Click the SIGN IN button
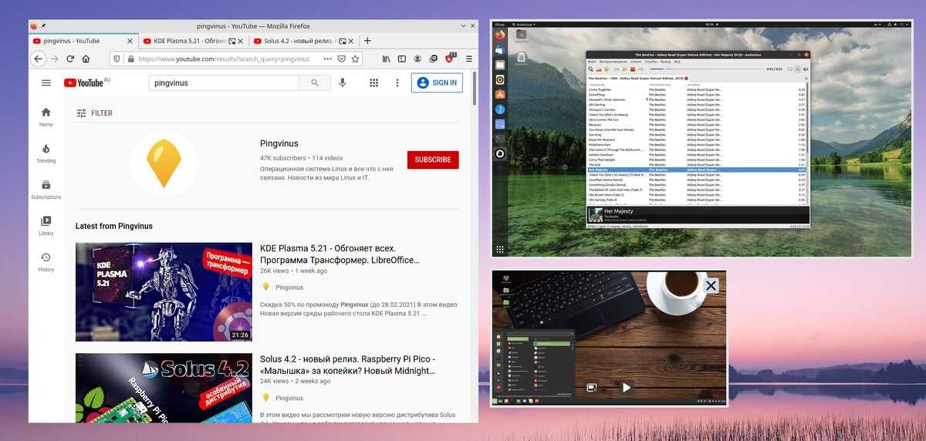Screen dimensions: 926x441 [437, 82]
